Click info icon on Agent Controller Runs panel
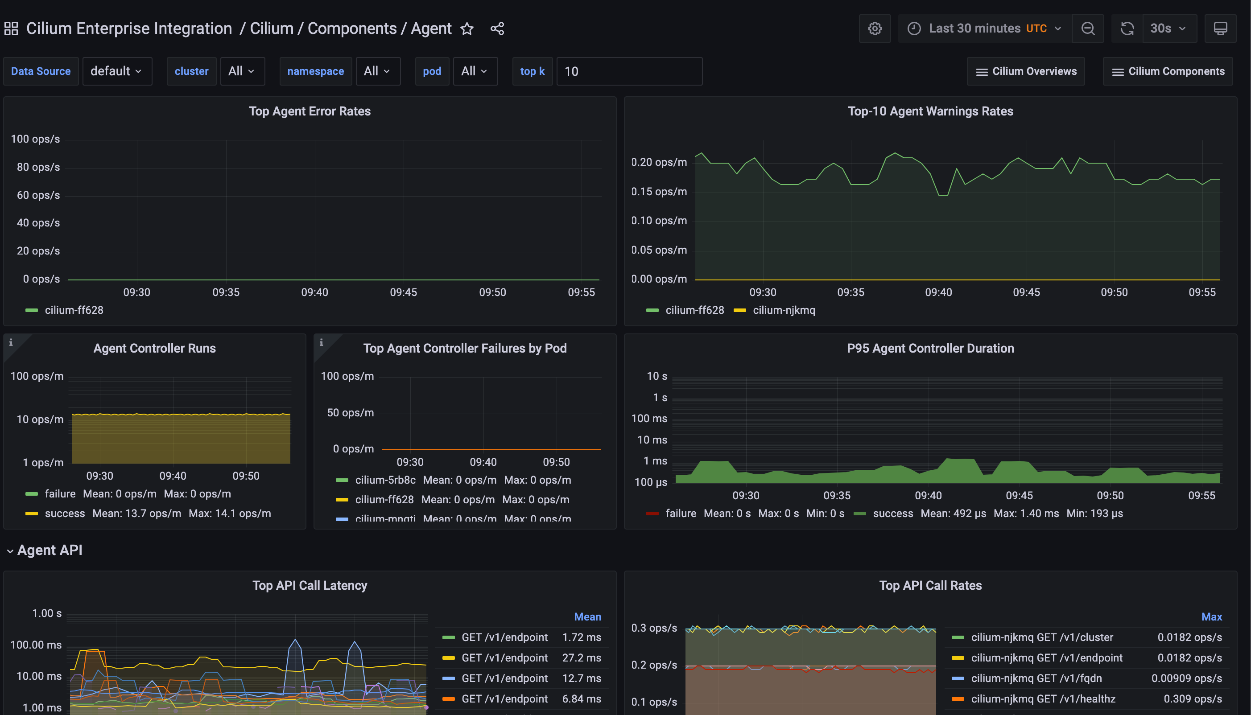This screenshot has height=715, width=1251. click(11, 342)
